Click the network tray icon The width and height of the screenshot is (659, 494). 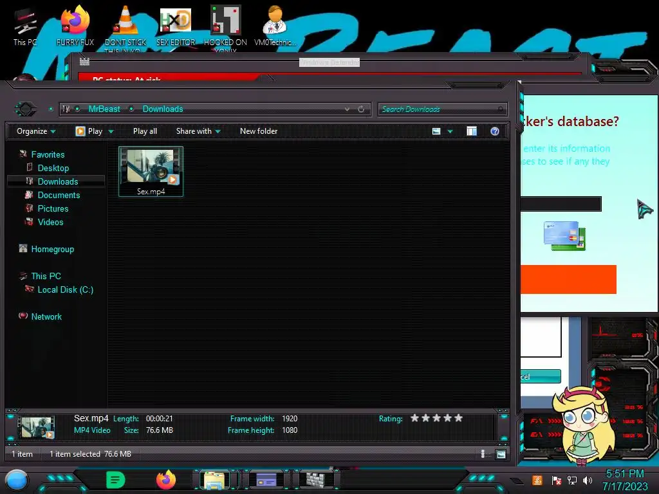click(x=572, y=480)
